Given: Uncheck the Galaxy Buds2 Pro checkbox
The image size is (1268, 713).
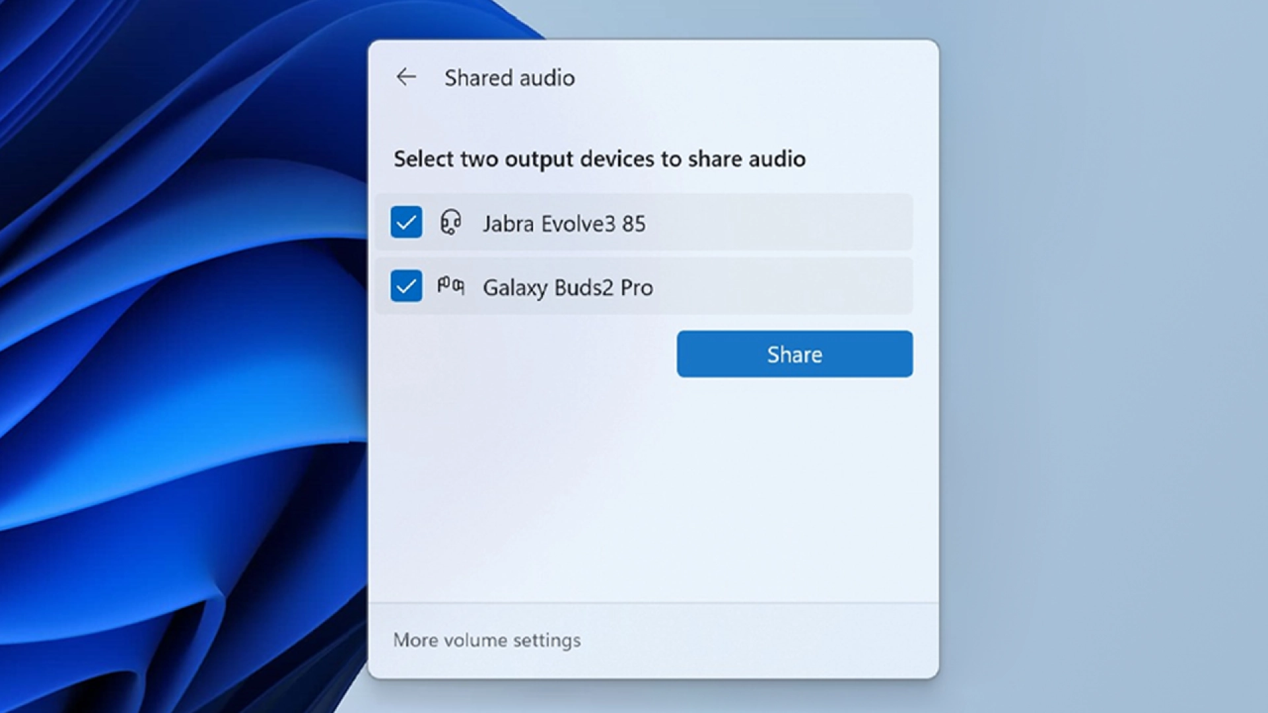Looking at the screenshot, I should click(406, 286).
